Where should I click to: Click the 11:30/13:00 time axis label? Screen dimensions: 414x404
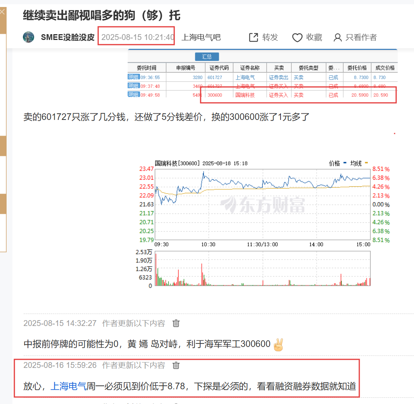pyautogui.click(x=262, y=244)
